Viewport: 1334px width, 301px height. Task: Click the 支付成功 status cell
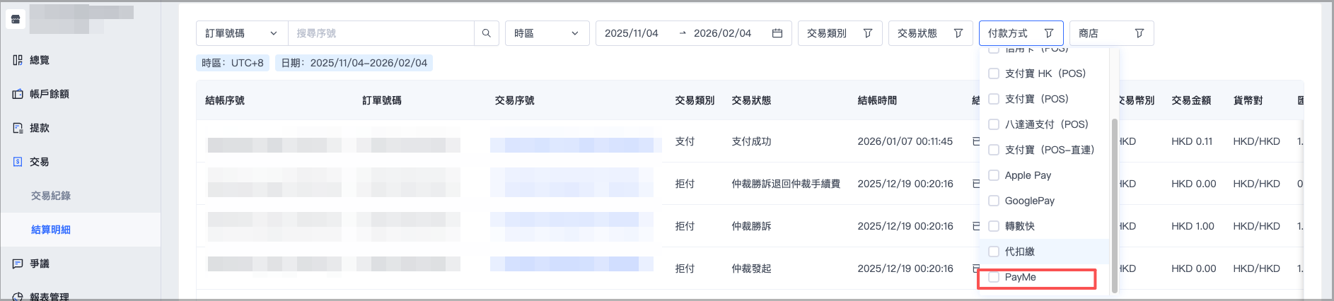click(751, 141)
